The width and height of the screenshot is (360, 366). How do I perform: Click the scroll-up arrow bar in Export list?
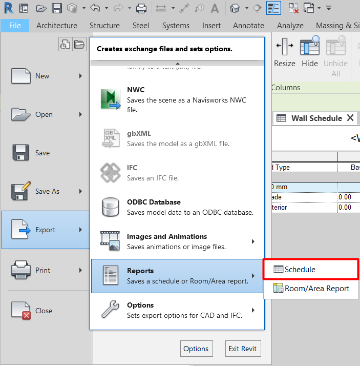(x=177, y=64)
